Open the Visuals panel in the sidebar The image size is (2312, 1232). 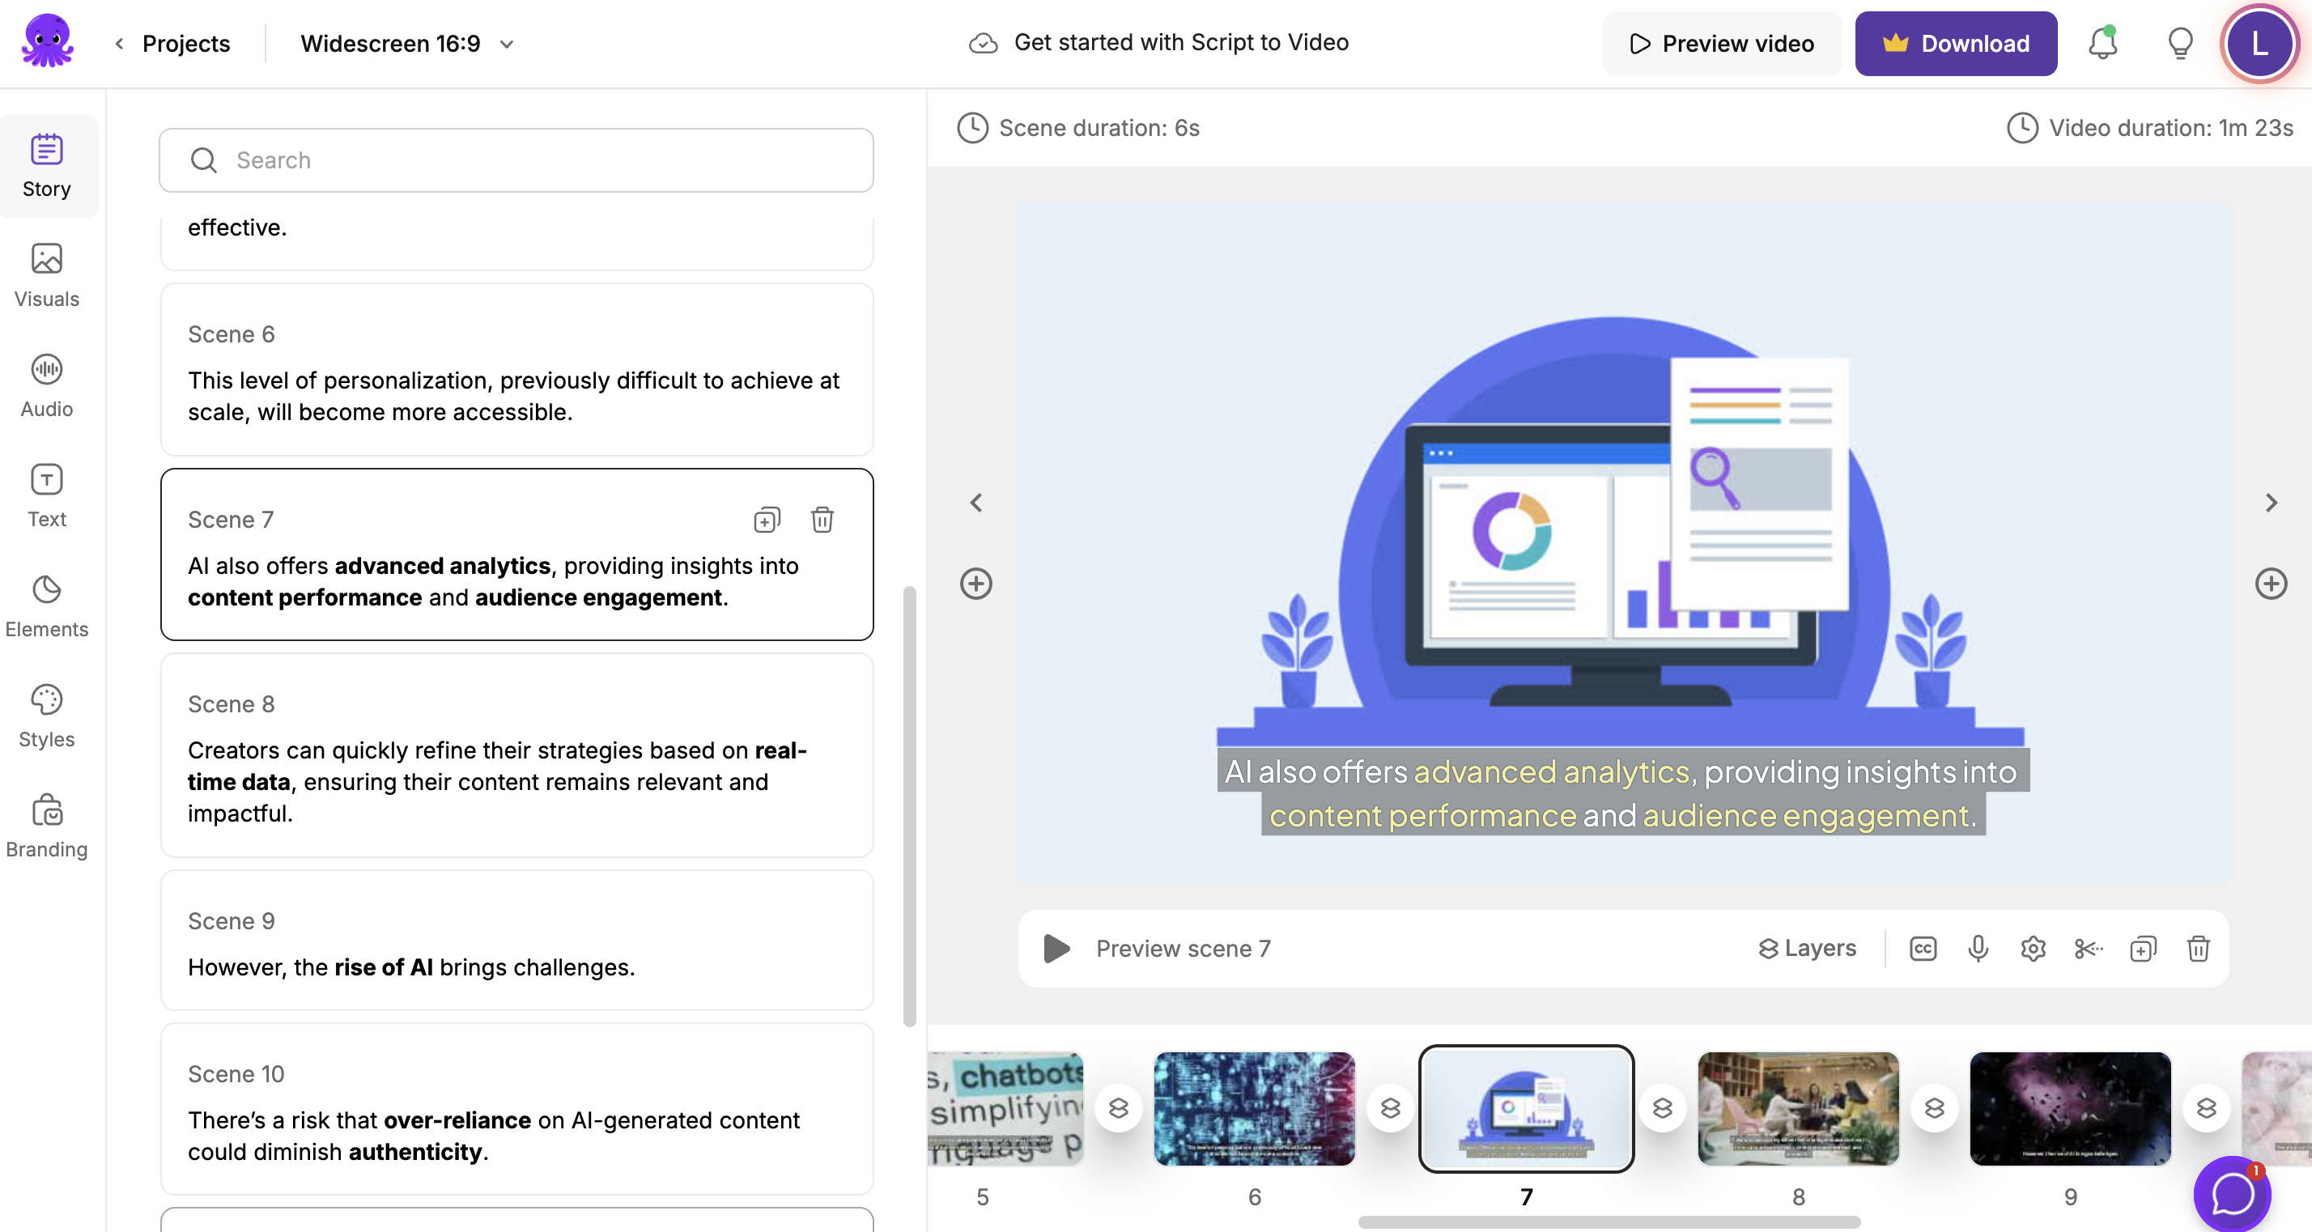(46, 275)
